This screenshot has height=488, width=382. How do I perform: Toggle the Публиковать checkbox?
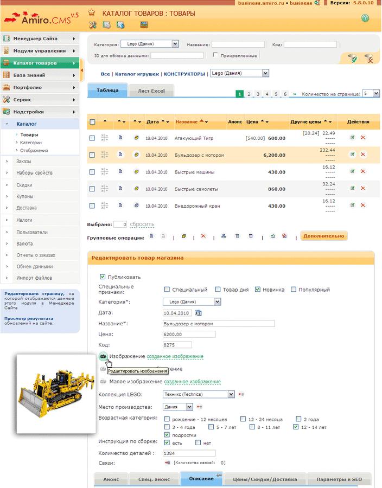tap(103, 277)
